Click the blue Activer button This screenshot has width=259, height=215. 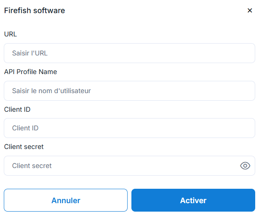click(x=193, y=200)
